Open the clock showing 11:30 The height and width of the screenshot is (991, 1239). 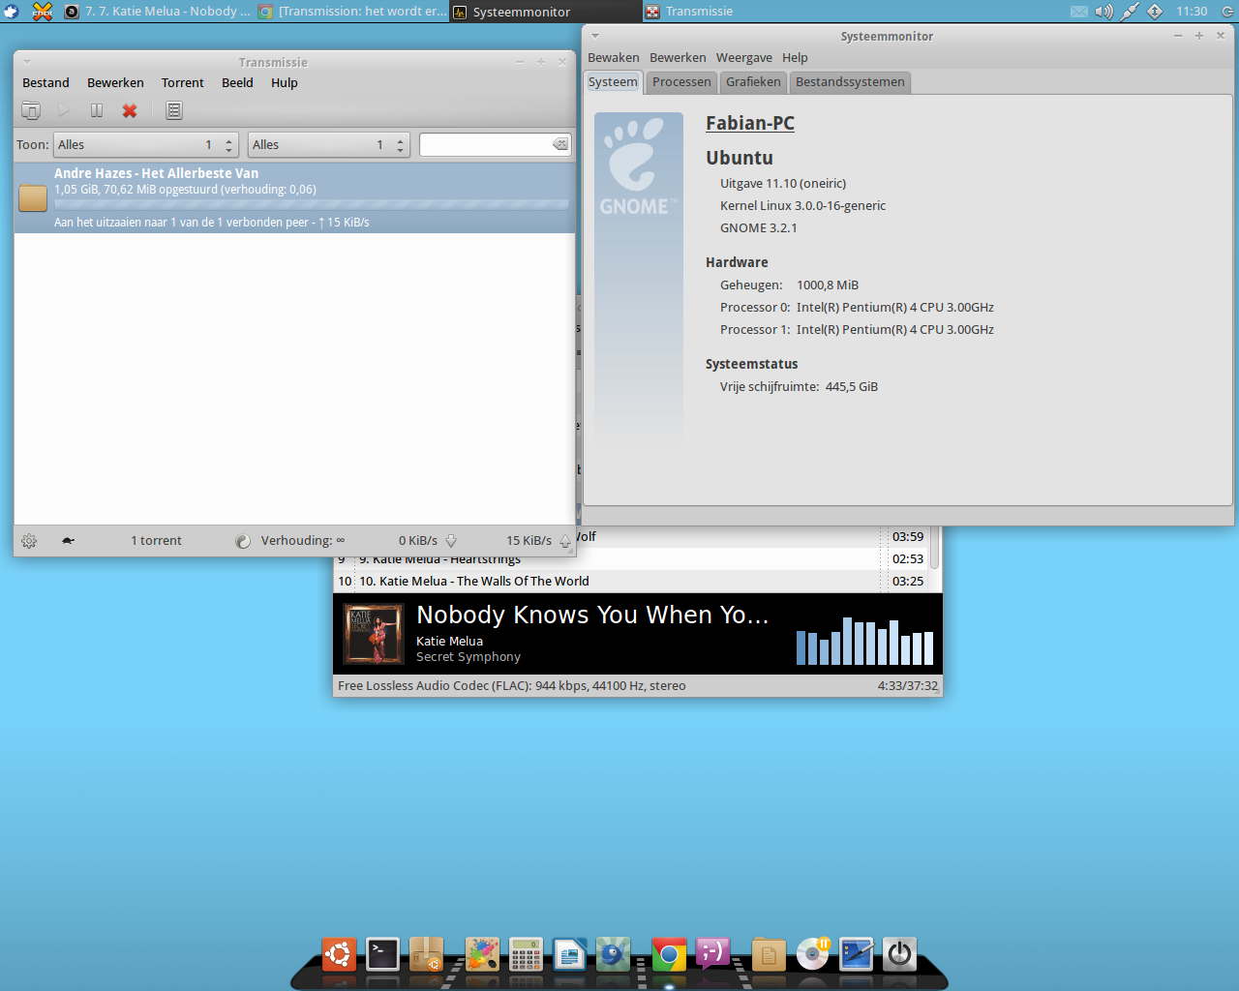(x=1192, y=12)
